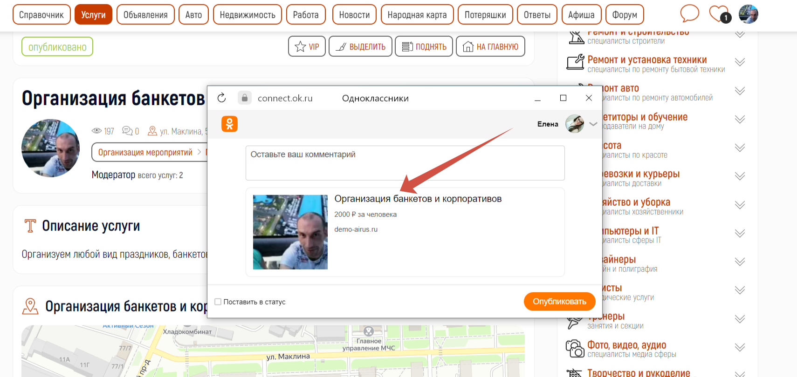Open the Елена account dropdown arrow

coord(593,124)
